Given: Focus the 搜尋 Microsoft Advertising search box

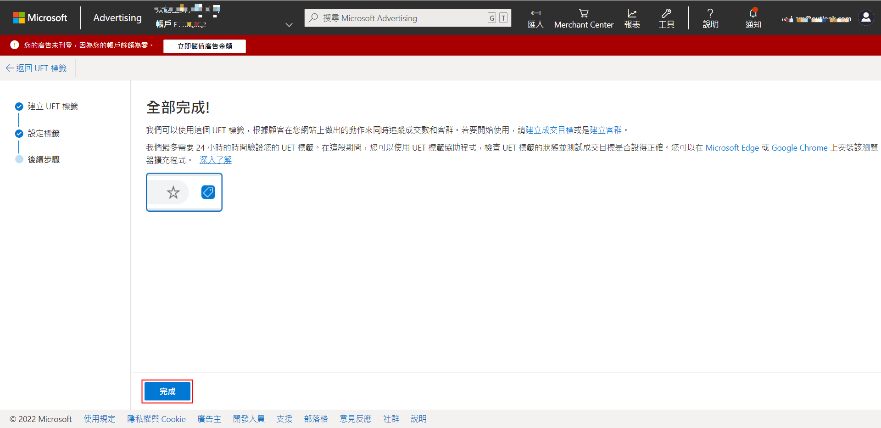Looking at the screenshot, I should [x=407, y=18].
